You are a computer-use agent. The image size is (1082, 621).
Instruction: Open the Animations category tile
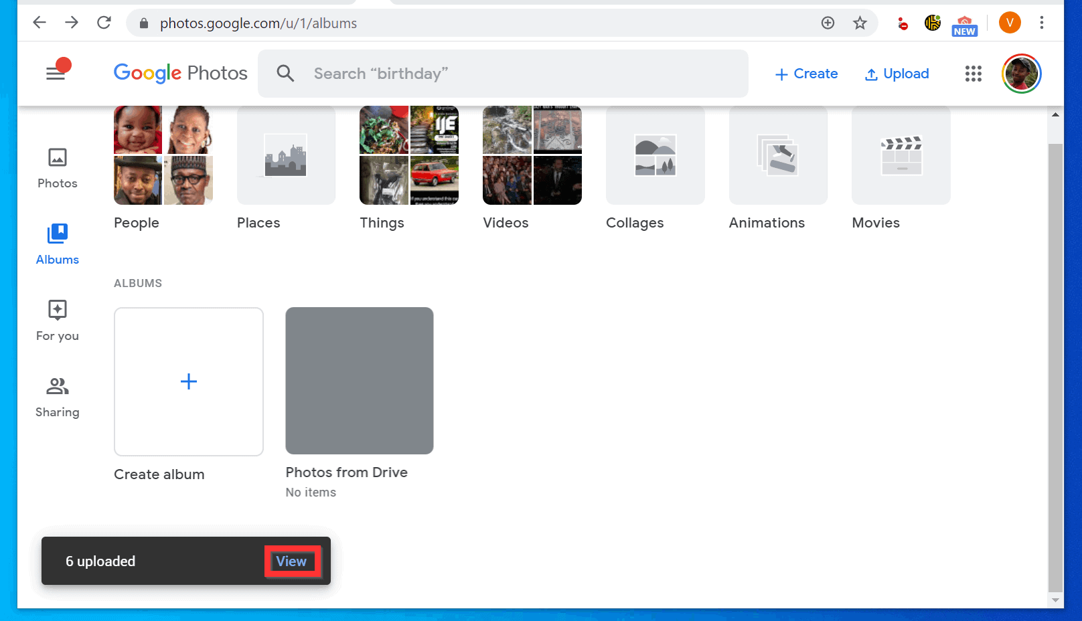click(x=778, y=155)
